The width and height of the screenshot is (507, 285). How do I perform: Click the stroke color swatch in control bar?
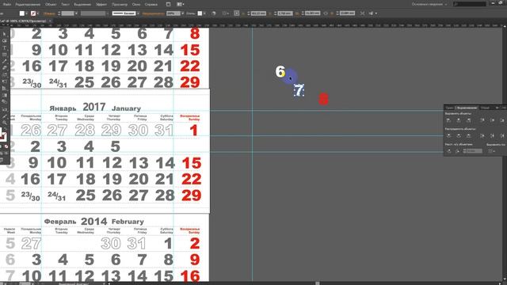(33, 13)
